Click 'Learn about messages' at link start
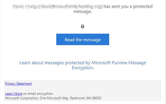 [x=42, y=63]
